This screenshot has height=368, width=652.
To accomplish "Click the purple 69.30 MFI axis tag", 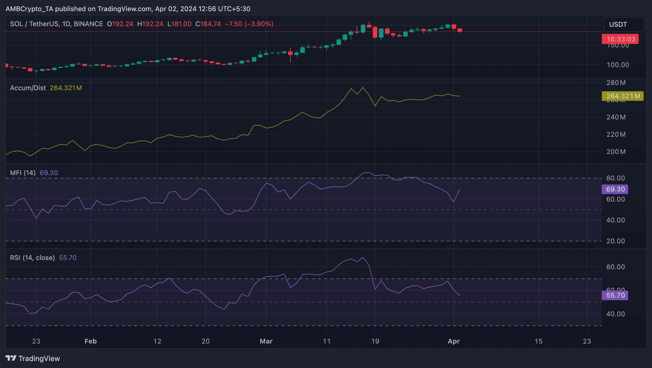I will click(615, 189).
